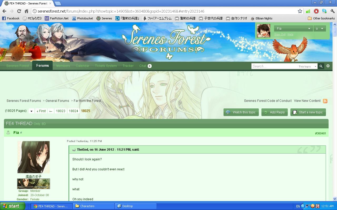This screenshot has width=337, height=210.
Task: Open post permalink #360481
Action: click(320, 133)
